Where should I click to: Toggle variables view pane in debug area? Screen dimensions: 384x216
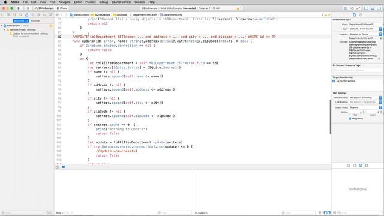pos(325,213)
